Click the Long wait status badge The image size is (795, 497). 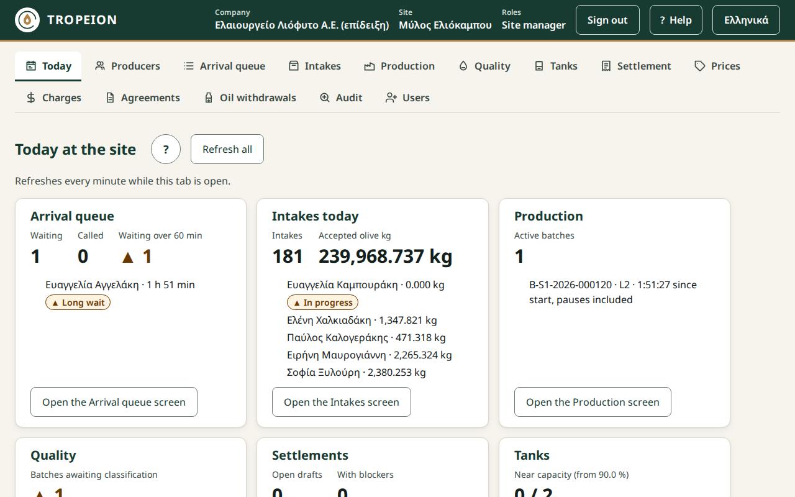click(78, 303)
